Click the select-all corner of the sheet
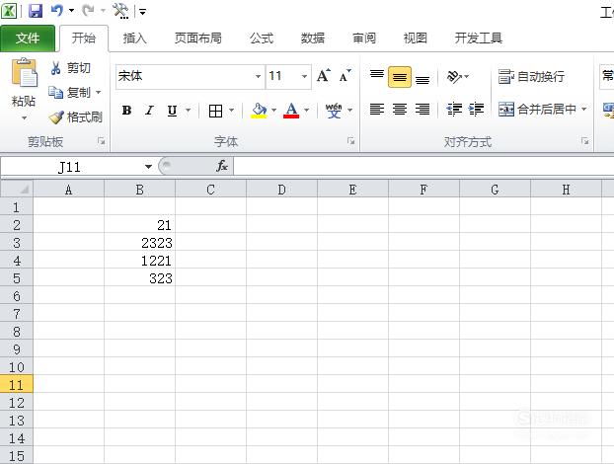 (x=17, y=190)
